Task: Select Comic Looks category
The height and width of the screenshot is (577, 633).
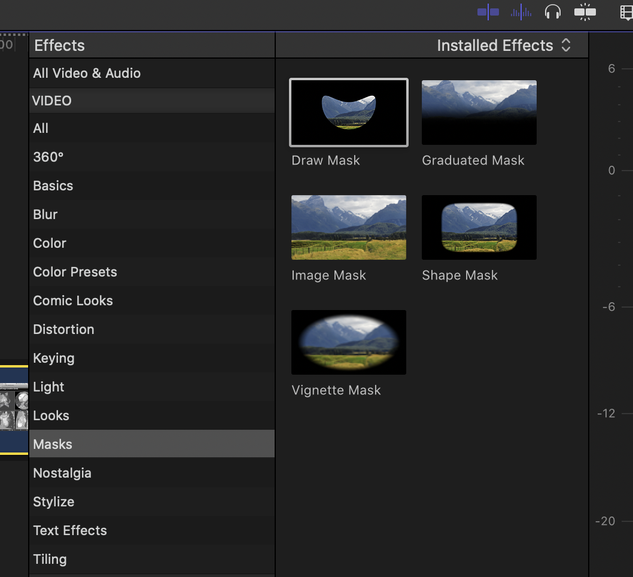Action: tap(152, 300)
